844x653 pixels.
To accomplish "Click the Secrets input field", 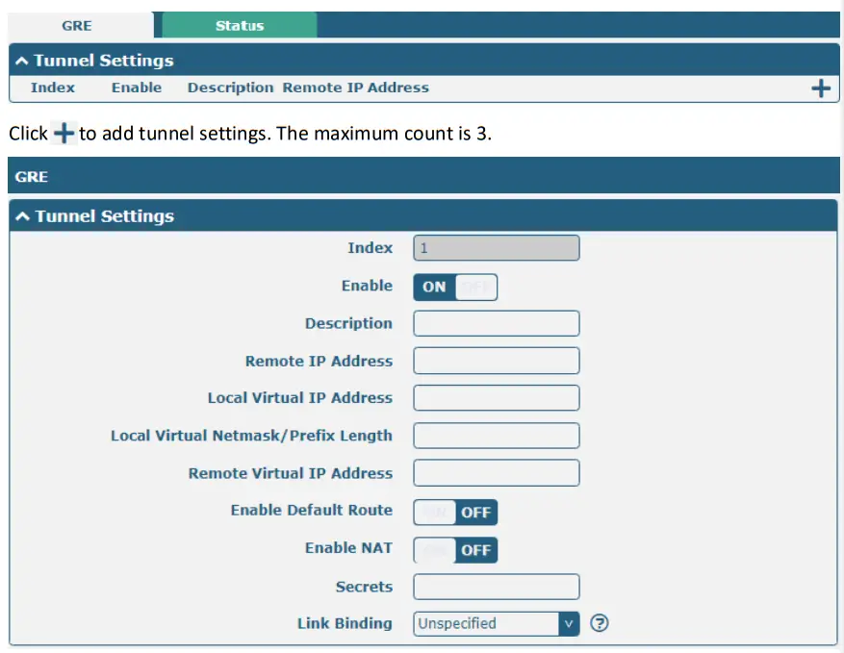I will pyautogui.click(x=497, y=587).
